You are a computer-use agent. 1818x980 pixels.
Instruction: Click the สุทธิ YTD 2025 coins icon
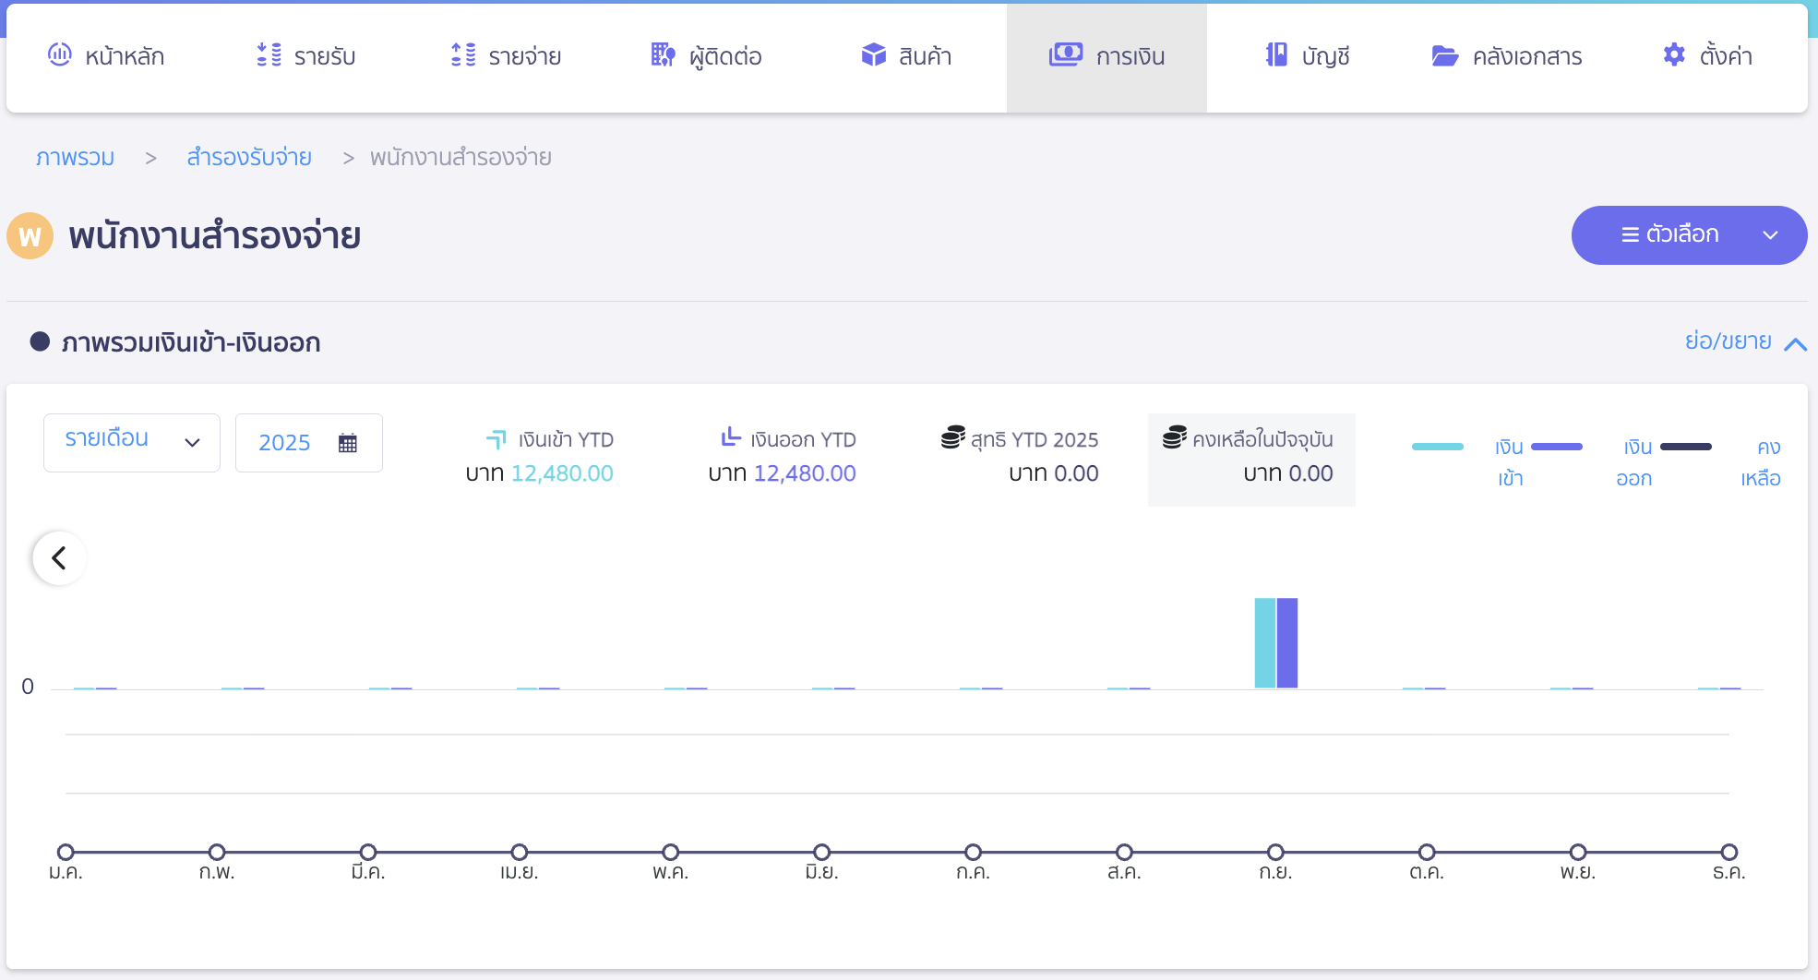pyautogui.click(x=953, y=437)
